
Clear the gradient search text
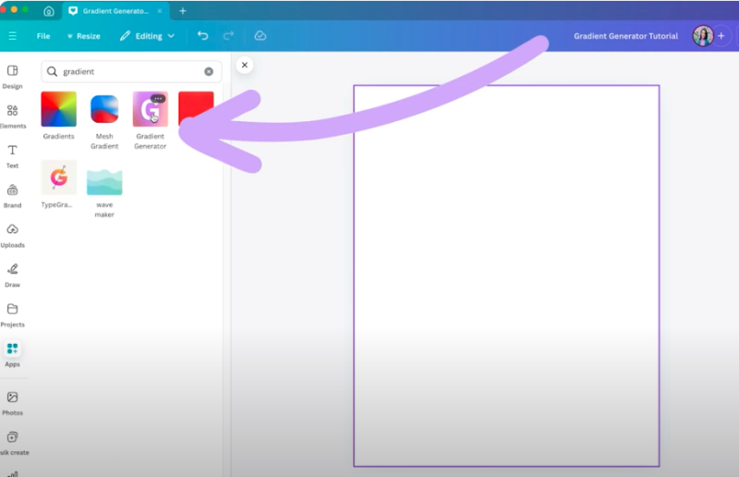(x=209, y=71)
